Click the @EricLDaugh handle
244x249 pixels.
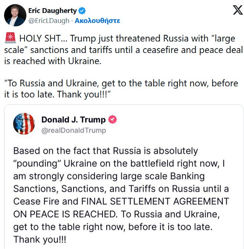click(49, 21)
